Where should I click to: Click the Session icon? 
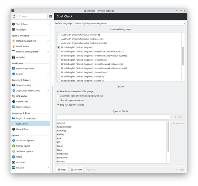coord(14,168)
